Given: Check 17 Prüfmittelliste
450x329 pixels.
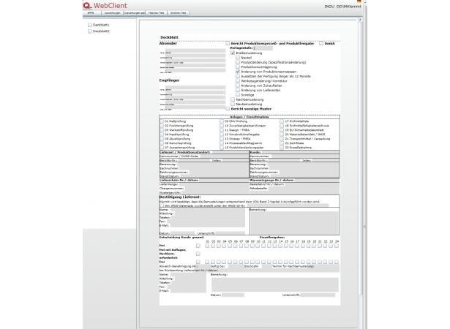Looking at the screenshot, I should (x=282, y=121).
